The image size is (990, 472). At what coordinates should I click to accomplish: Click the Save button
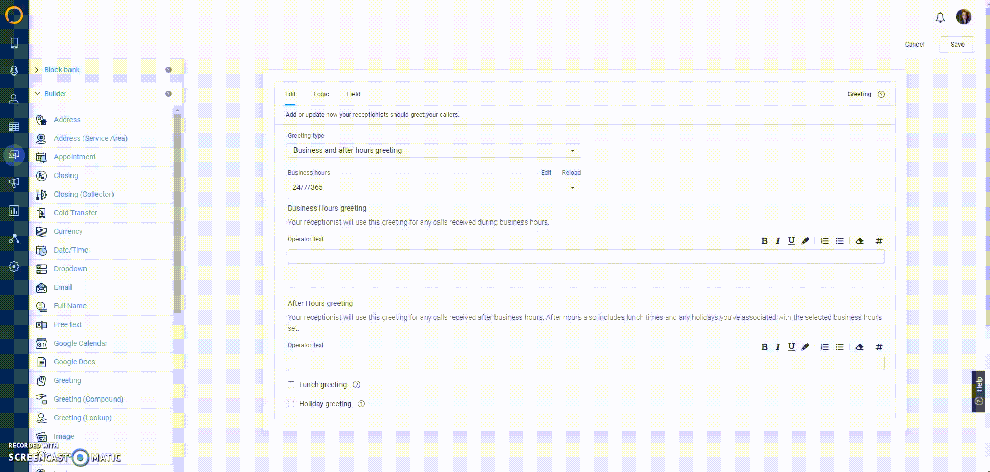click(x=957, y=45)
